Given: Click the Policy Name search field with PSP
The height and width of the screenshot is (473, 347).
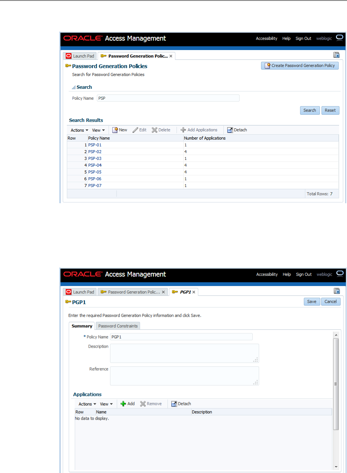Looking at the screenshot, I should [x=168, y=98].
